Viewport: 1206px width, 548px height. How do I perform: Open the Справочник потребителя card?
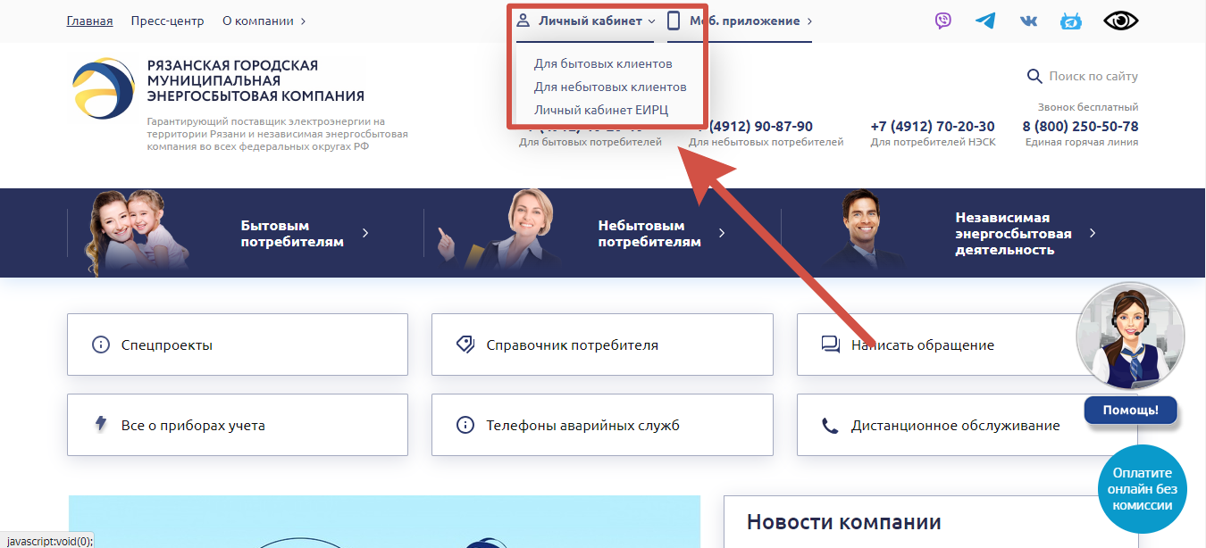(x=602, y=345)
